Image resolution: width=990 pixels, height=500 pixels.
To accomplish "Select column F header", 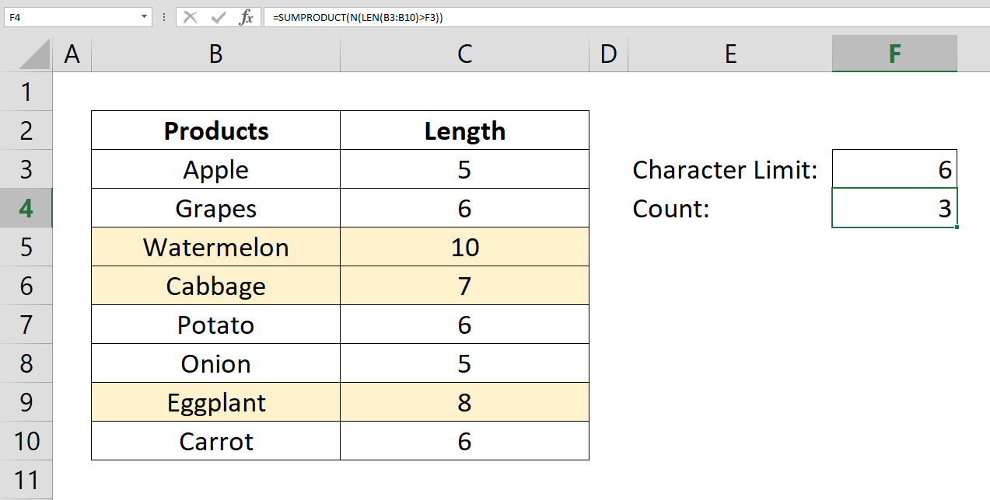I will coord(894,54).
